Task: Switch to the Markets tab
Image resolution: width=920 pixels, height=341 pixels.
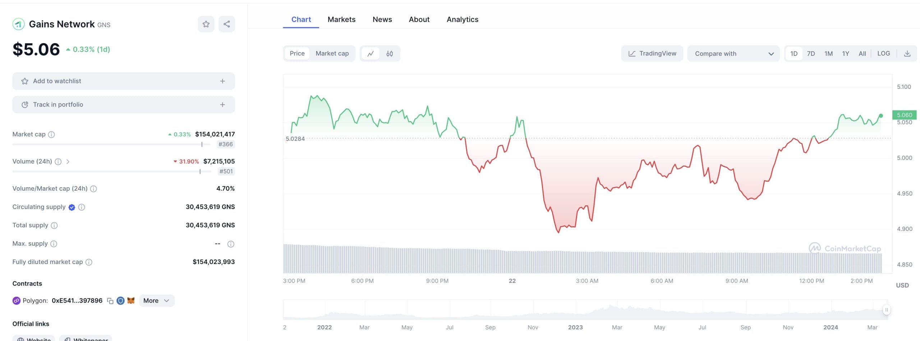Action: 341,19
